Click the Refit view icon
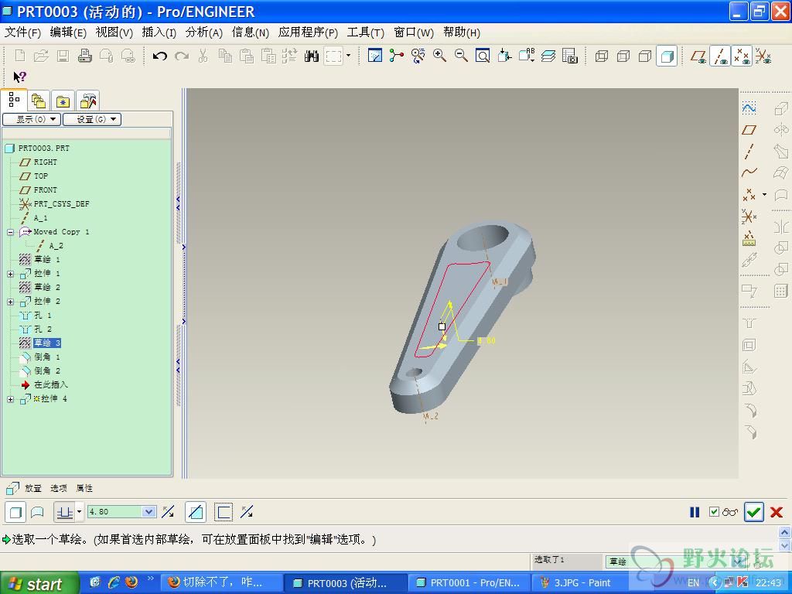The width and height of the screenshot is (792, 594). point(483,56)
